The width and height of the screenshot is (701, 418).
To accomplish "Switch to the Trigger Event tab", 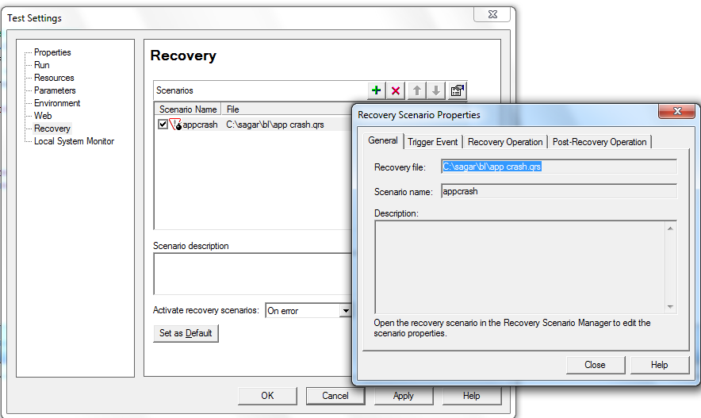I will click(433, 142).
